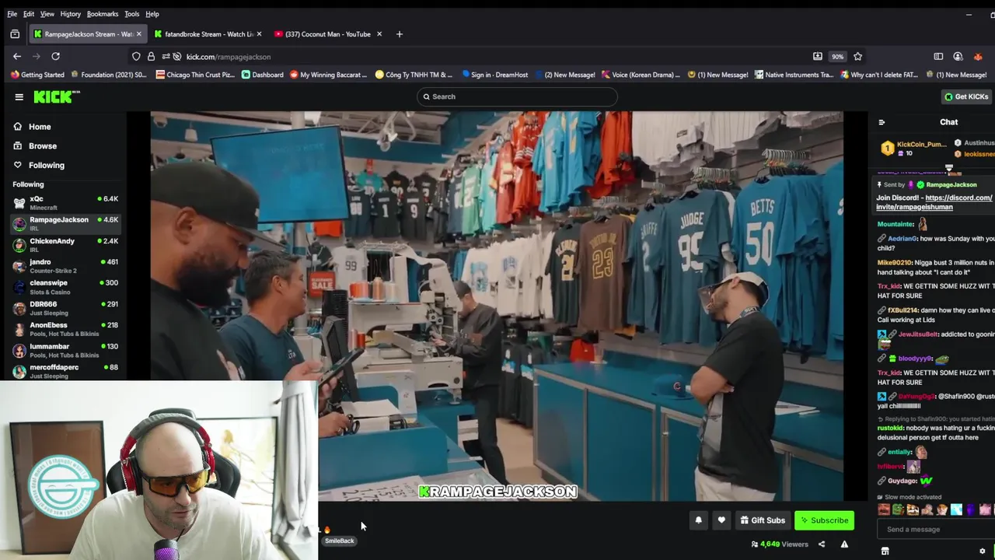
Task: Open mercoffdaperc channel in sidebar
Action: (65, 371)
